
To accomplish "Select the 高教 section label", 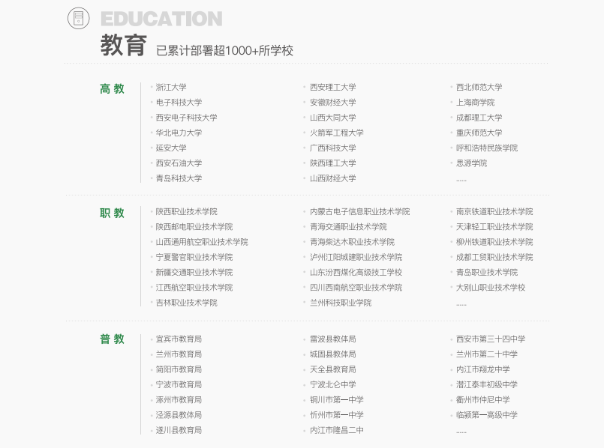I will pos(112,89).
